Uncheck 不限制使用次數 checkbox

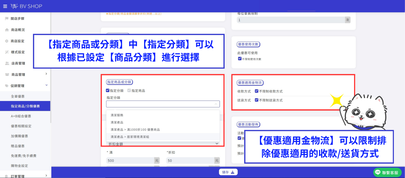[x=240, y=59]
